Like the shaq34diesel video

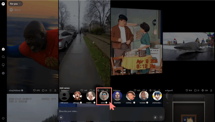click(34, 91)
